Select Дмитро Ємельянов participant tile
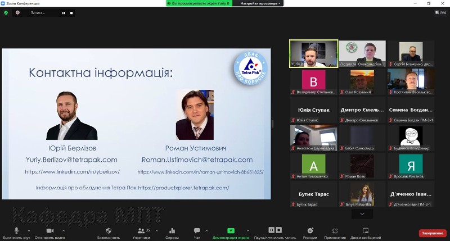The width and height of the screenshot is (450, 241). tap(362, 110)
